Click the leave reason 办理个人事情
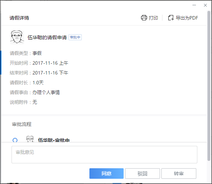Viewport: 212px width, 184px height. pyautogui.click(x=46, y=93)
